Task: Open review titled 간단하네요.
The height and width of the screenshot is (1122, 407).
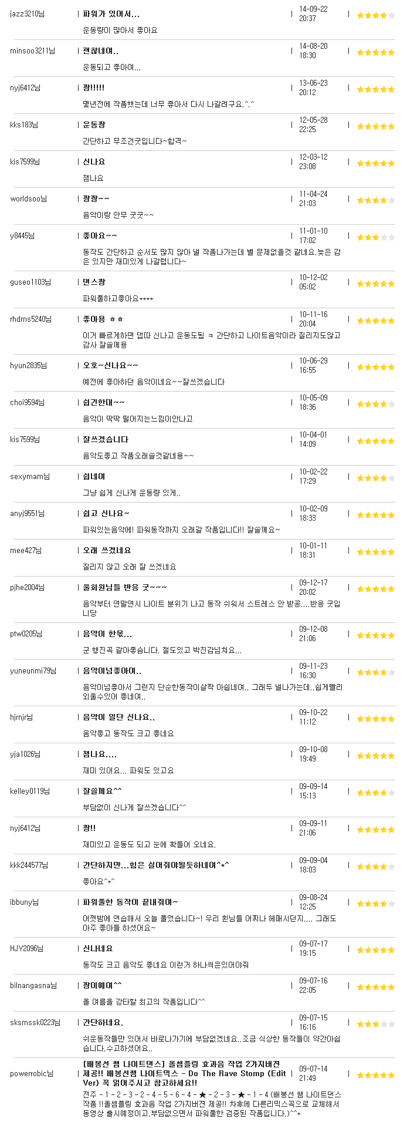Action: point(103,1022)
